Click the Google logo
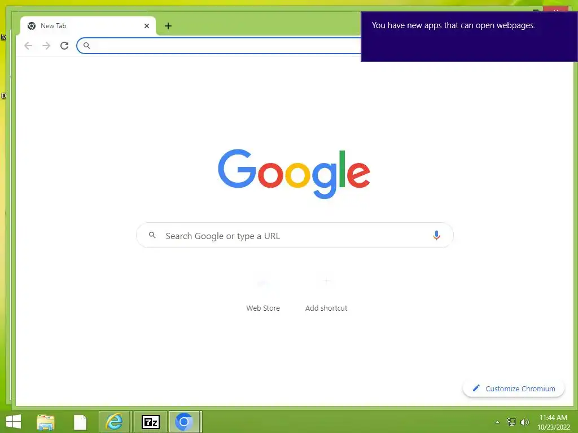578x433 pixels. (294, 174)
